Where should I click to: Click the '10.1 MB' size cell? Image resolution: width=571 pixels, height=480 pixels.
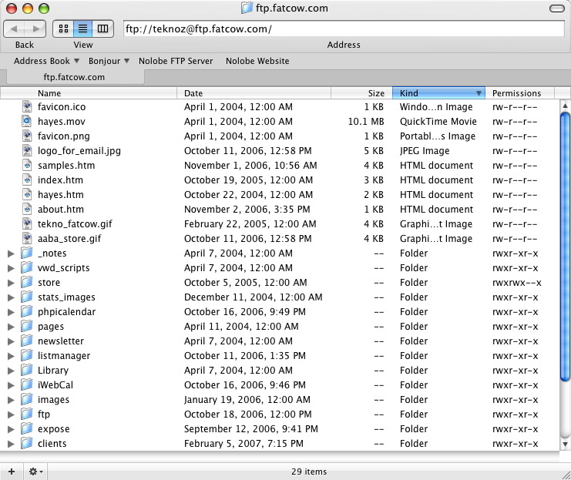(x=366, y=121)
